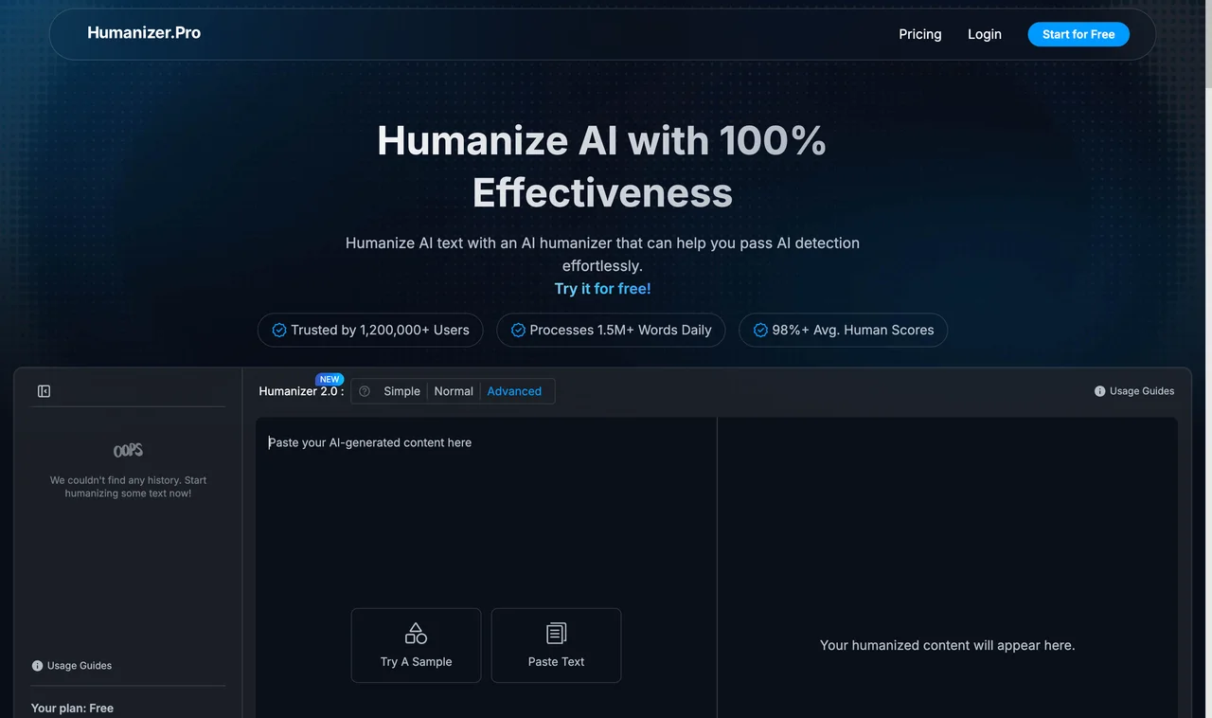Click the 'Your humanized content will appear here.' text

[x=948, y=645]
